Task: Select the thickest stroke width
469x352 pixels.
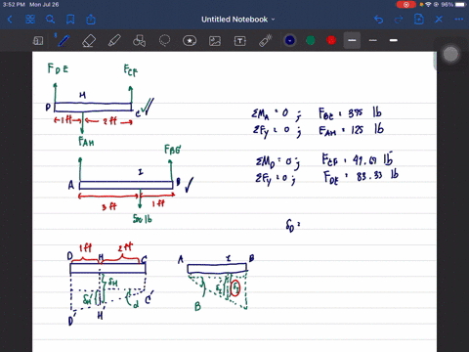Action: [x=394, y=40]
